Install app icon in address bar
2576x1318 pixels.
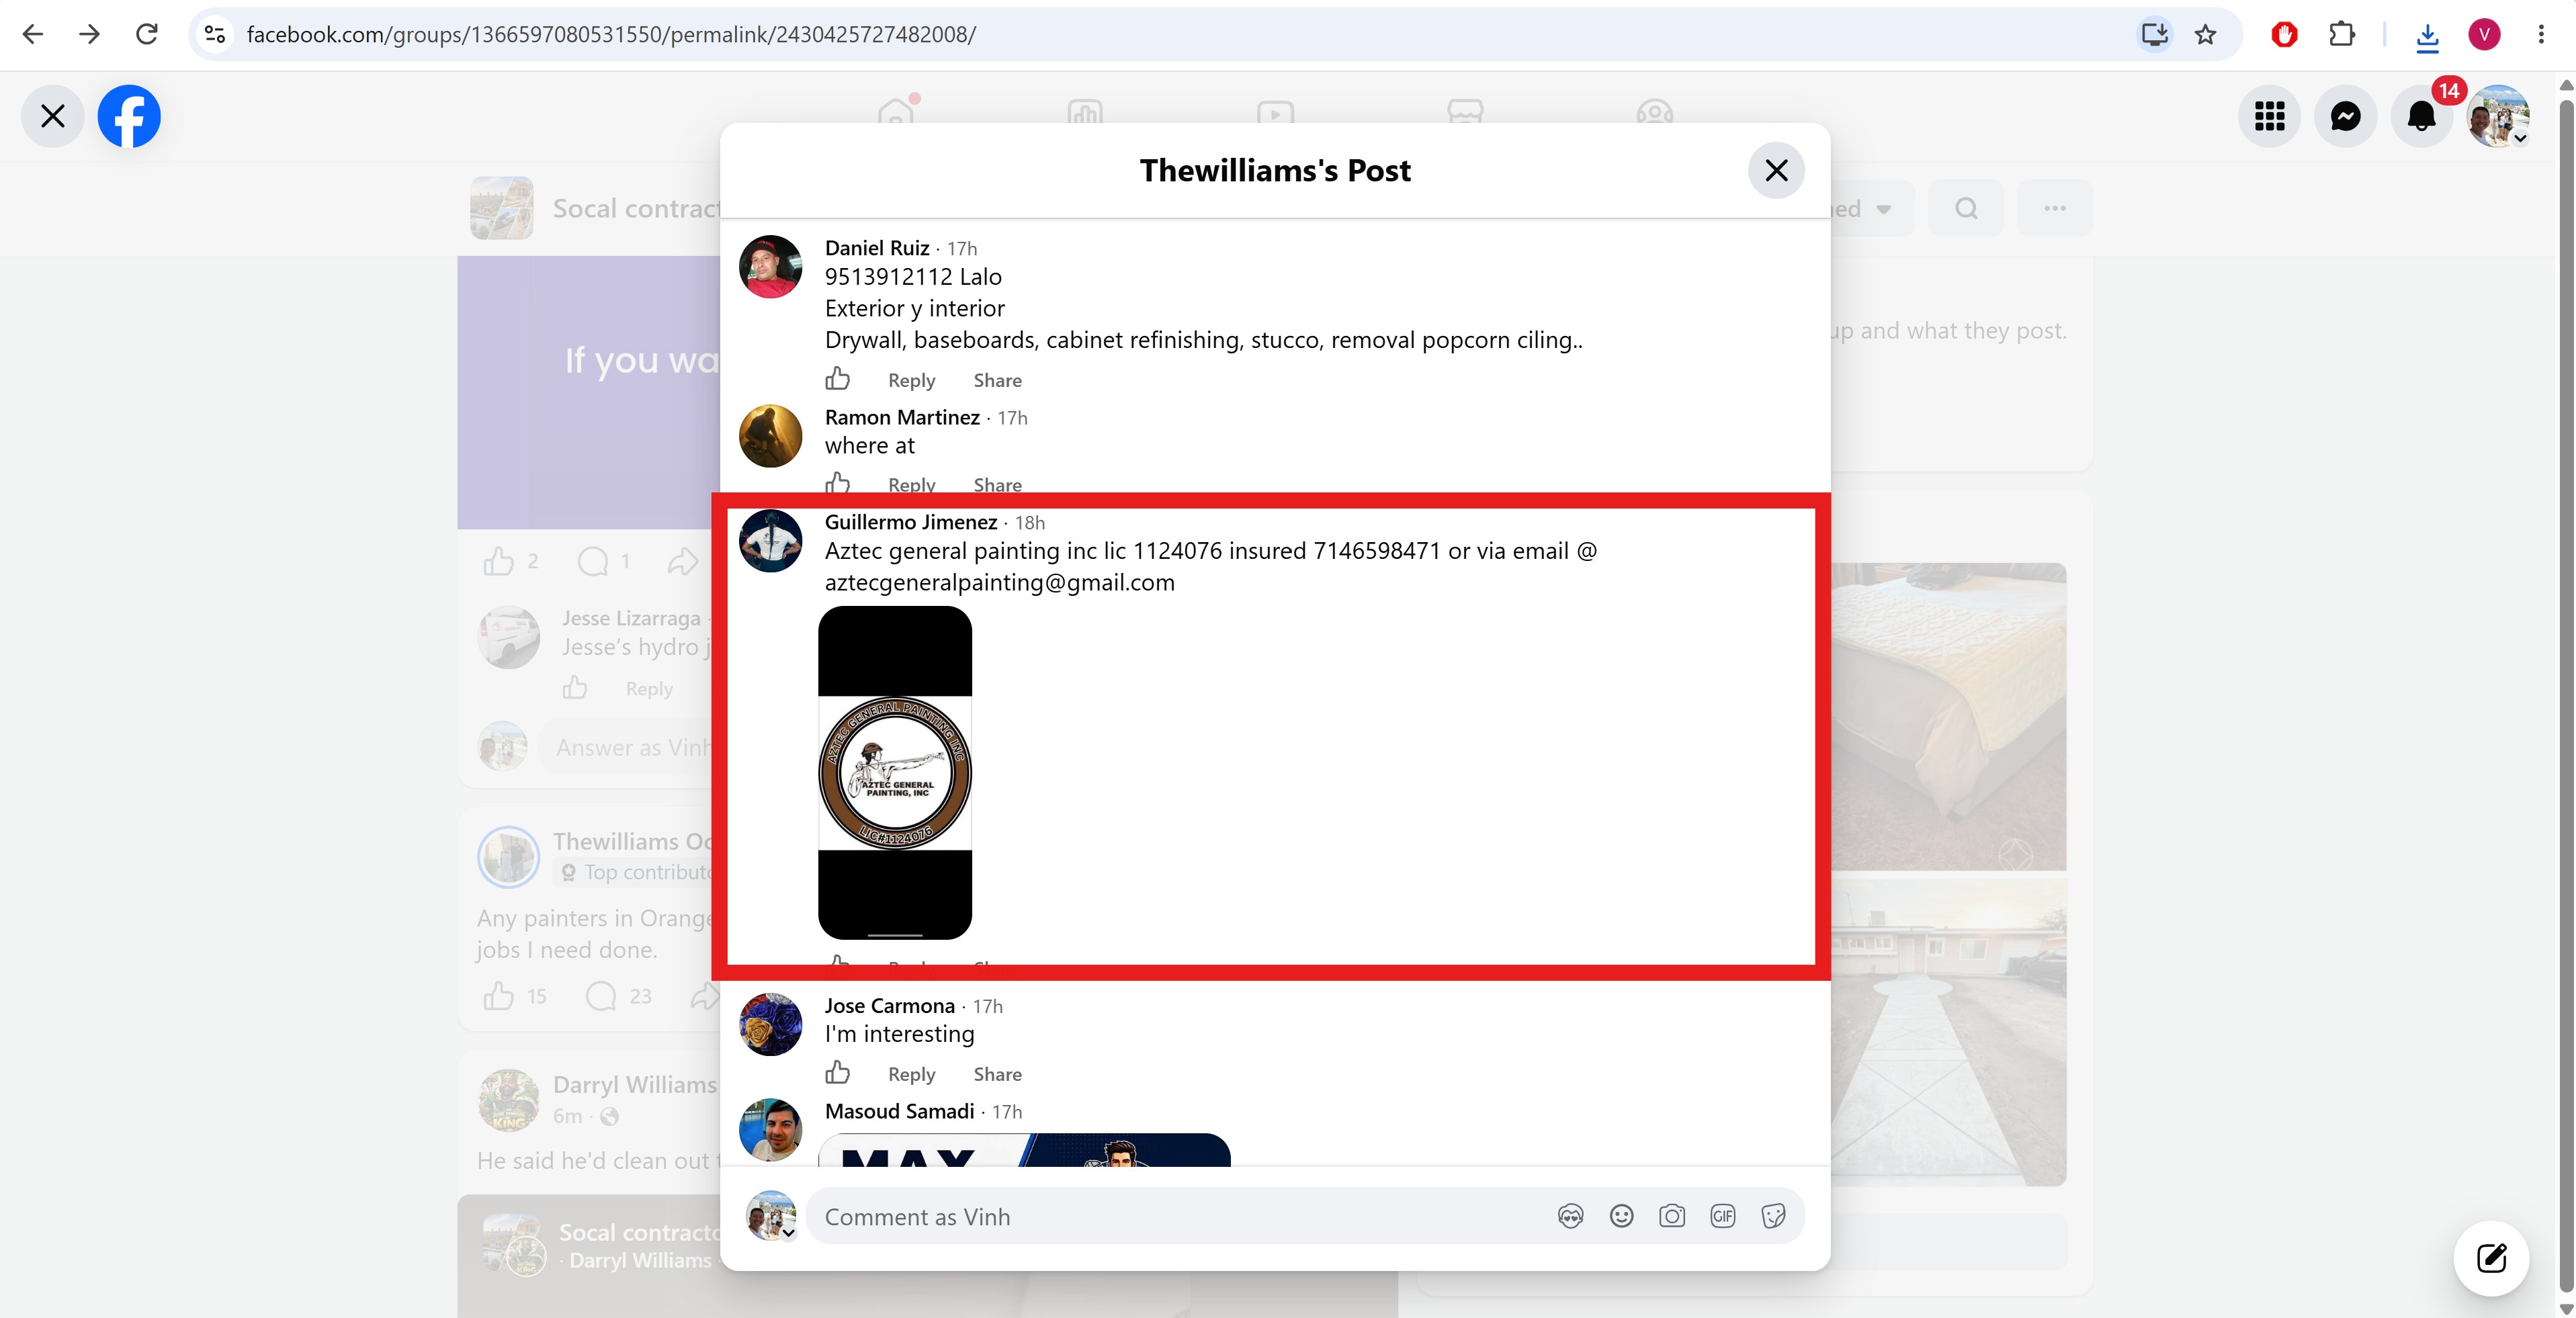pos(2154,35)
